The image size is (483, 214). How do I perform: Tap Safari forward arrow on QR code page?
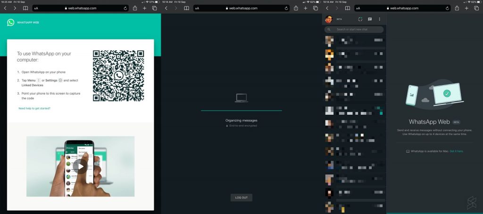pos(15,8)
